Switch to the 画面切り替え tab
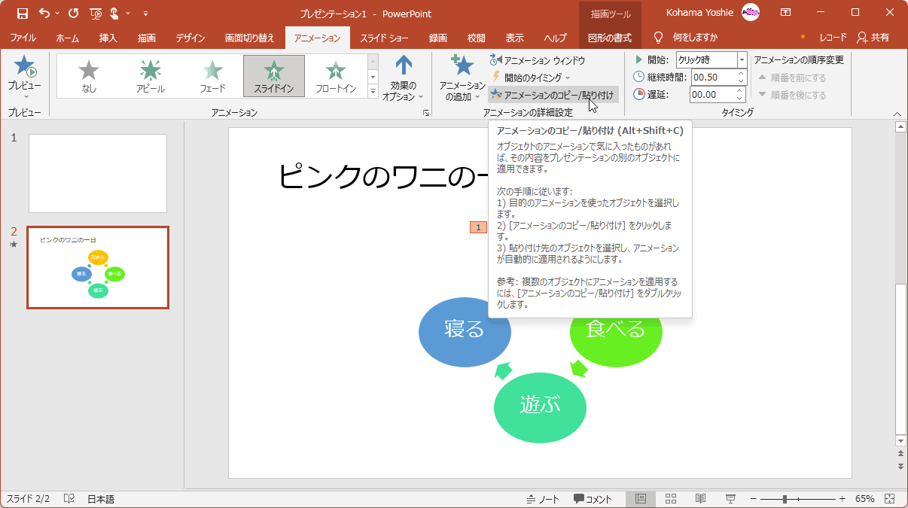908x508 pixels. pyautogui.click(x=248, y=38)
